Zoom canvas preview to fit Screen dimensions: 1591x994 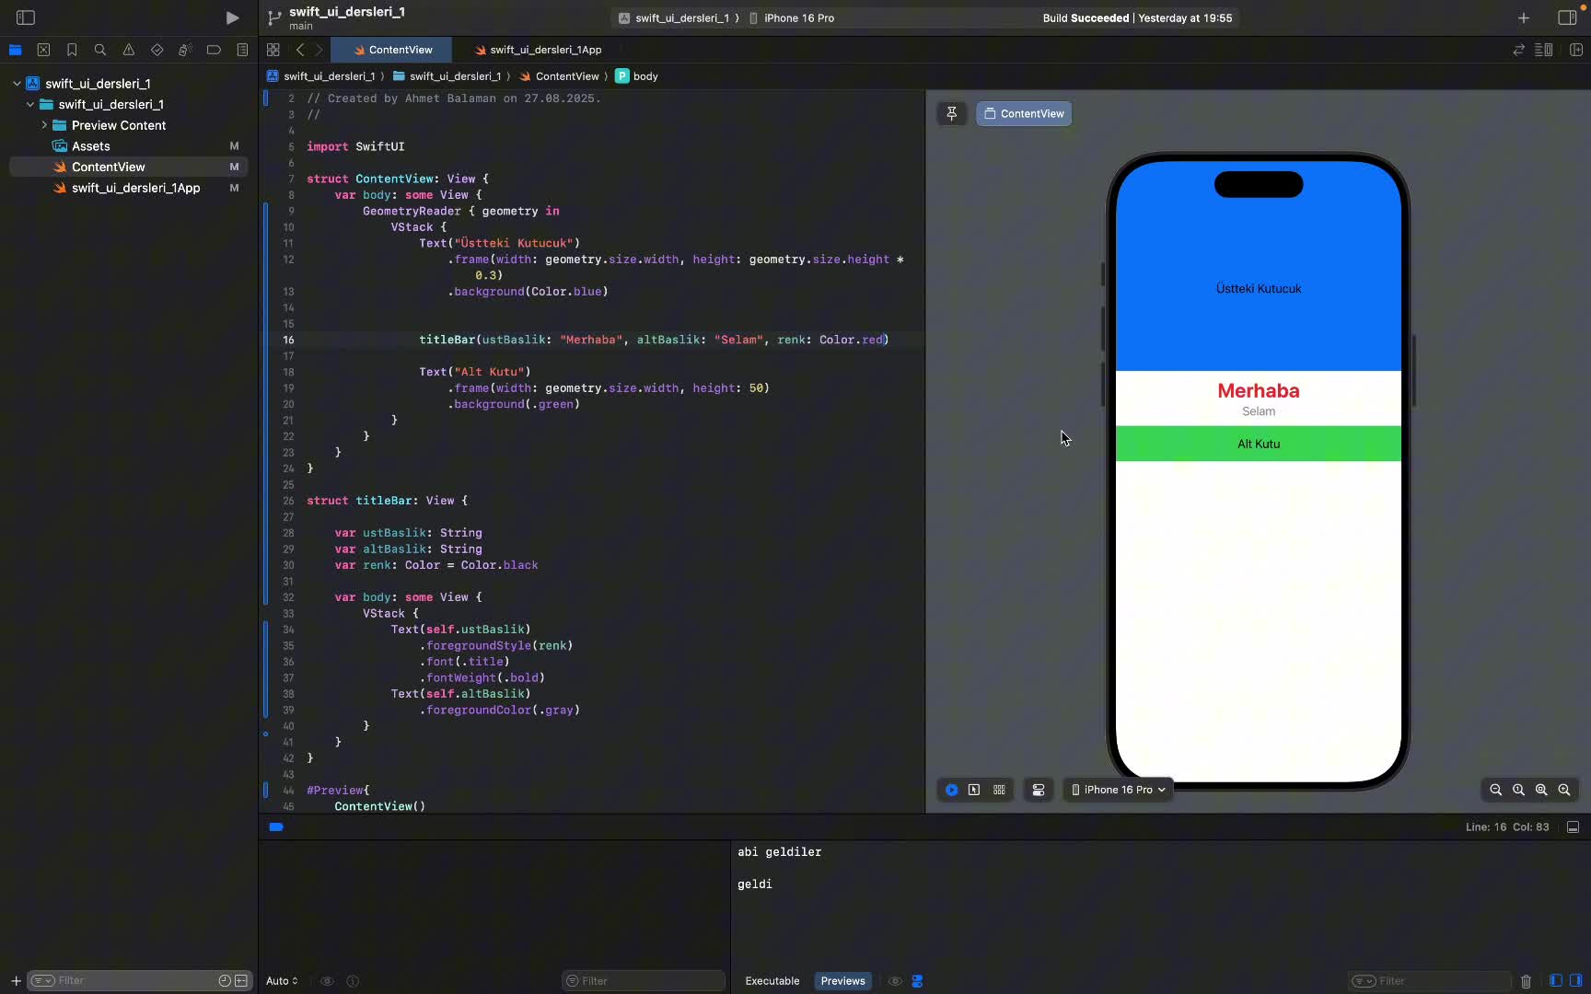tap(1541, 790)
